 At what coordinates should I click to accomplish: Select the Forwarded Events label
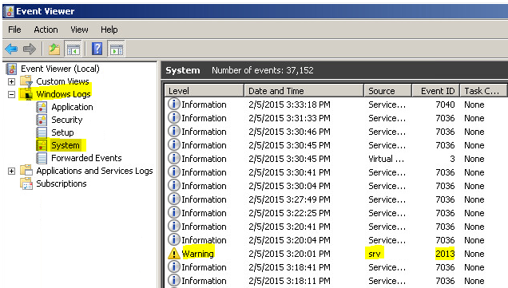point(86,158)
